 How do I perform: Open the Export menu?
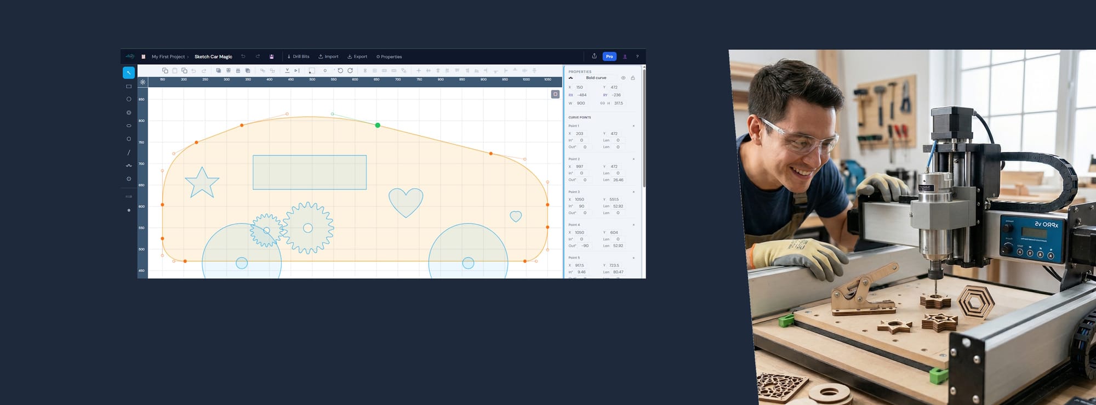357,56
